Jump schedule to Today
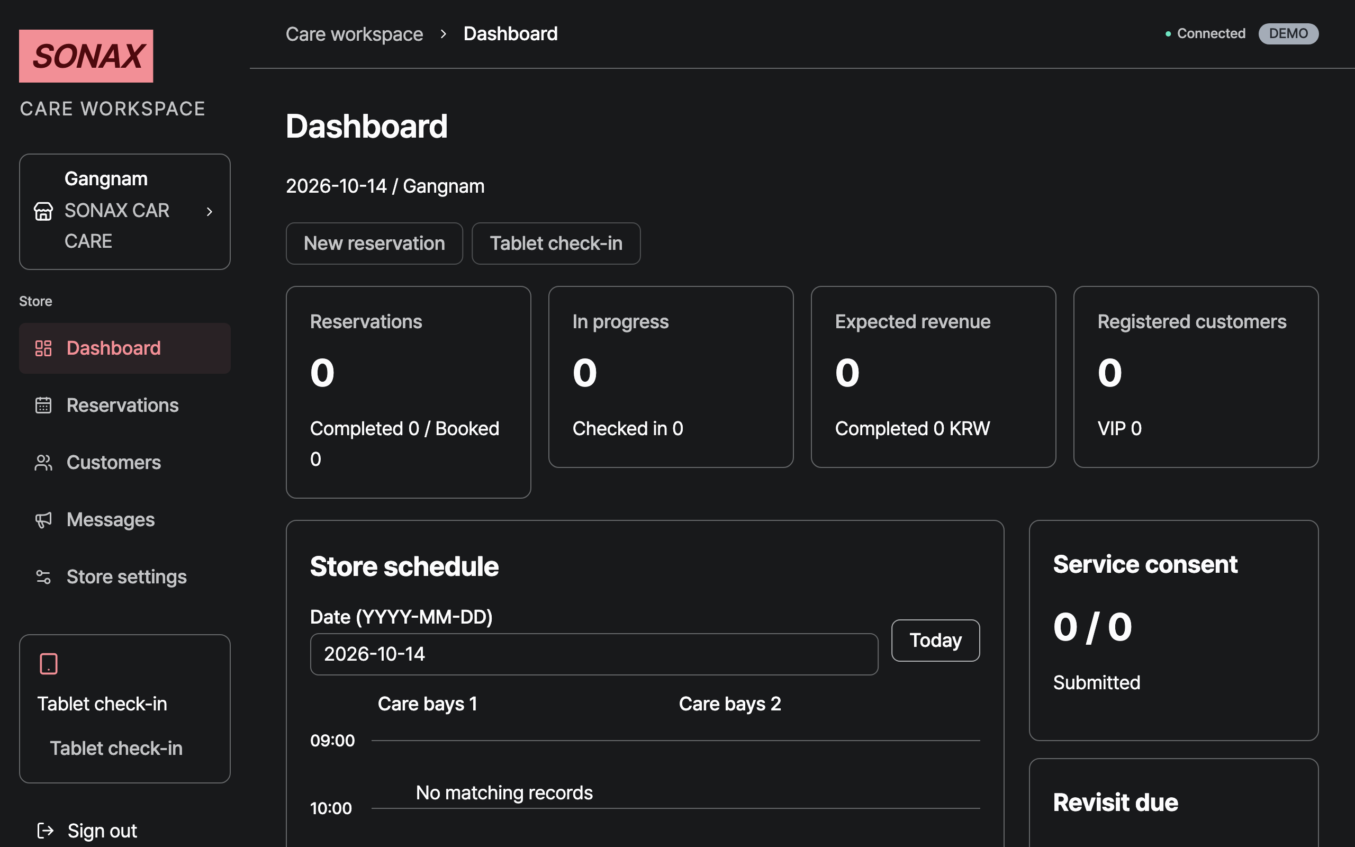The image size is (1355, 847). (936, 641)
